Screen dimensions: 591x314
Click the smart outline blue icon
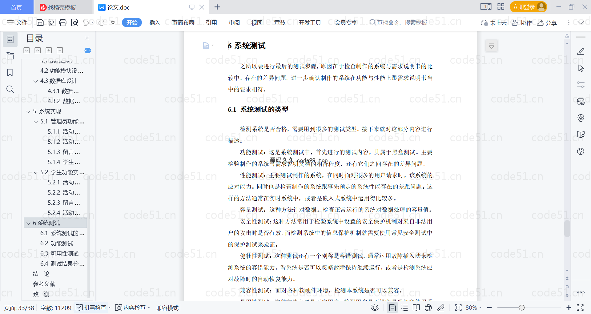tap(88, 50)
